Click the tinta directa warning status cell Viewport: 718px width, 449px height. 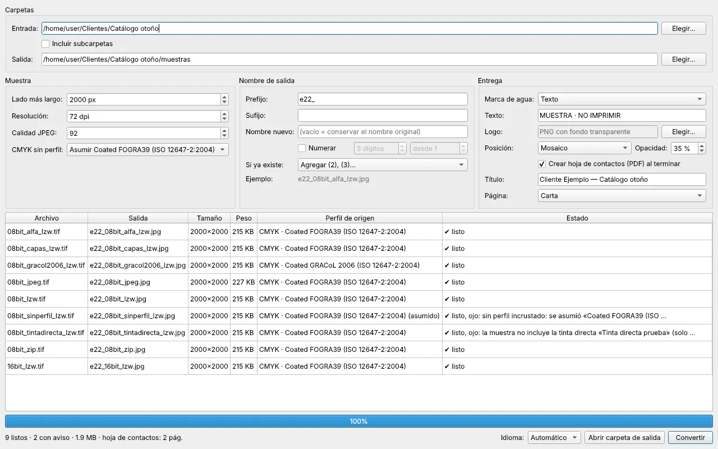(x=577, y=333)
